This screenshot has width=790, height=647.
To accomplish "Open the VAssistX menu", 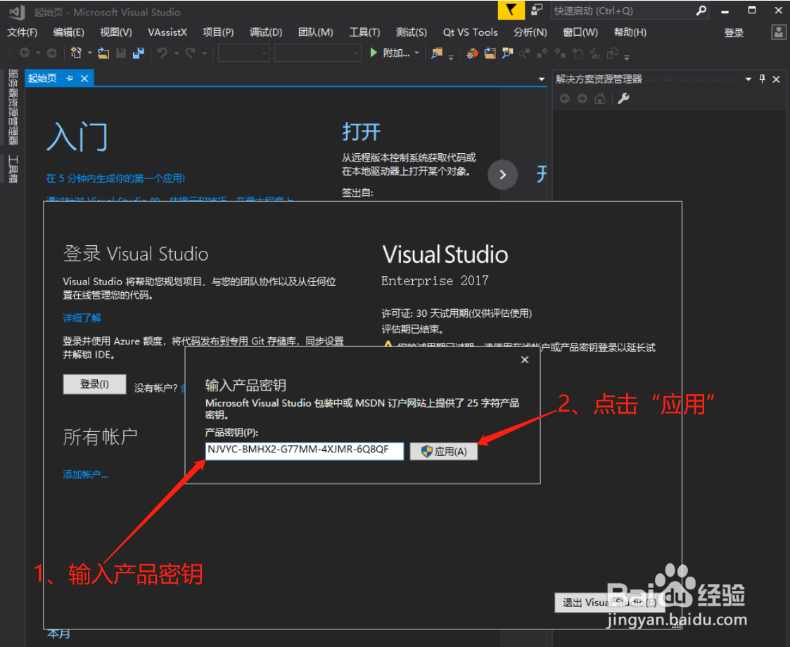I will [x=167, y=33].
